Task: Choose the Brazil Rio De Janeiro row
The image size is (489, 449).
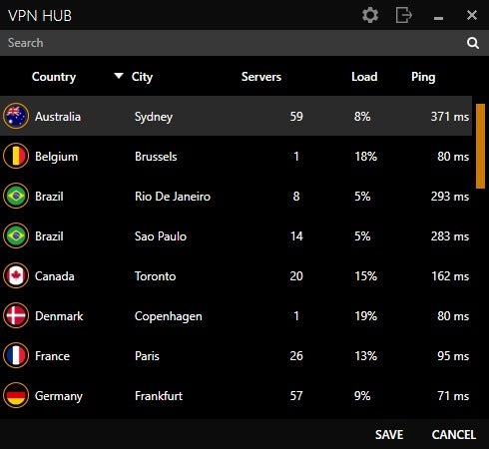Action: (237, 196)
